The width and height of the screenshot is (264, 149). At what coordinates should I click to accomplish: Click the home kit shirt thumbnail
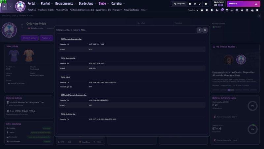(14, 56)
